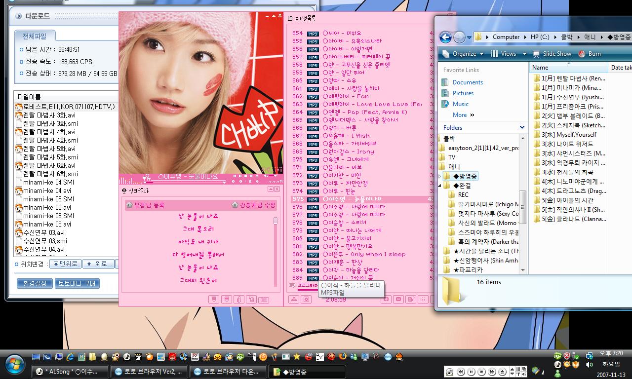Launch Firefox from the Quick Launch bar

click(342, 357)
